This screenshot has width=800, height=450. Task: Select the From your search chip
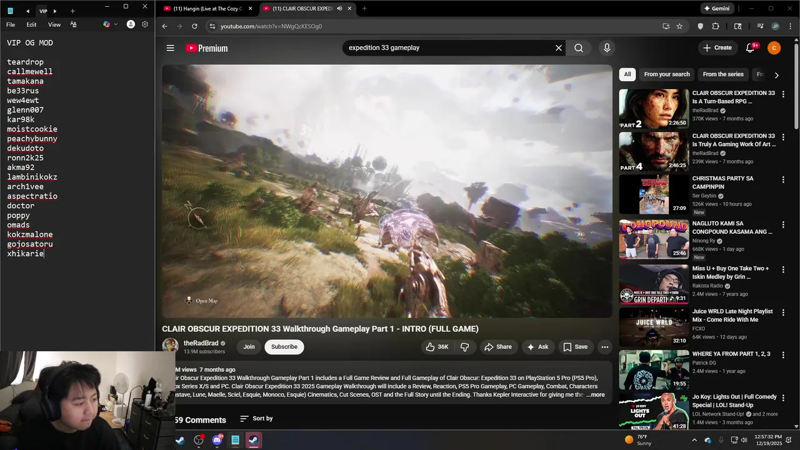(667, 74)
